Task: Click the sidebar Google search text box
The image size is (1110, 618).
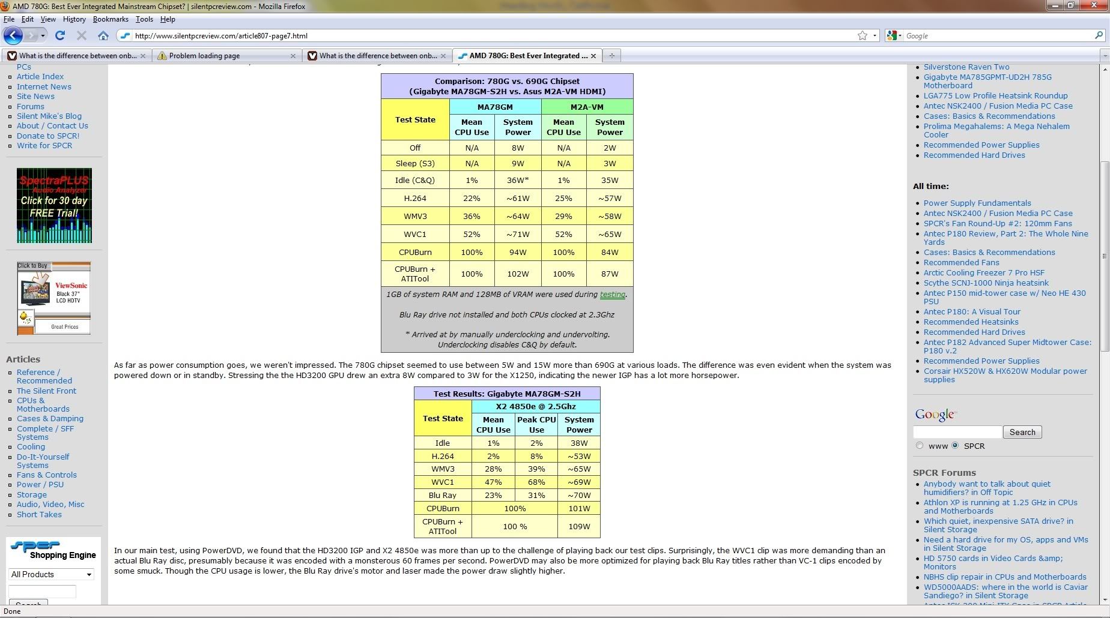Action: click(957, 432)
